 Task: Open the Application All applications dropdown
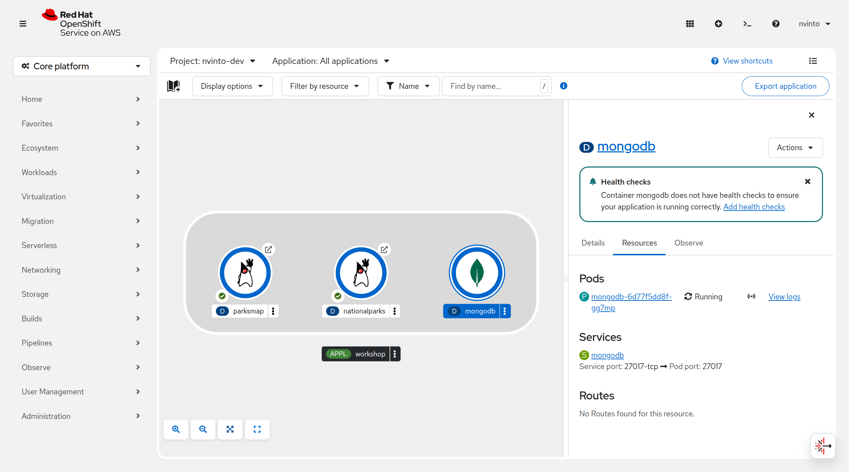click(331, 61)
